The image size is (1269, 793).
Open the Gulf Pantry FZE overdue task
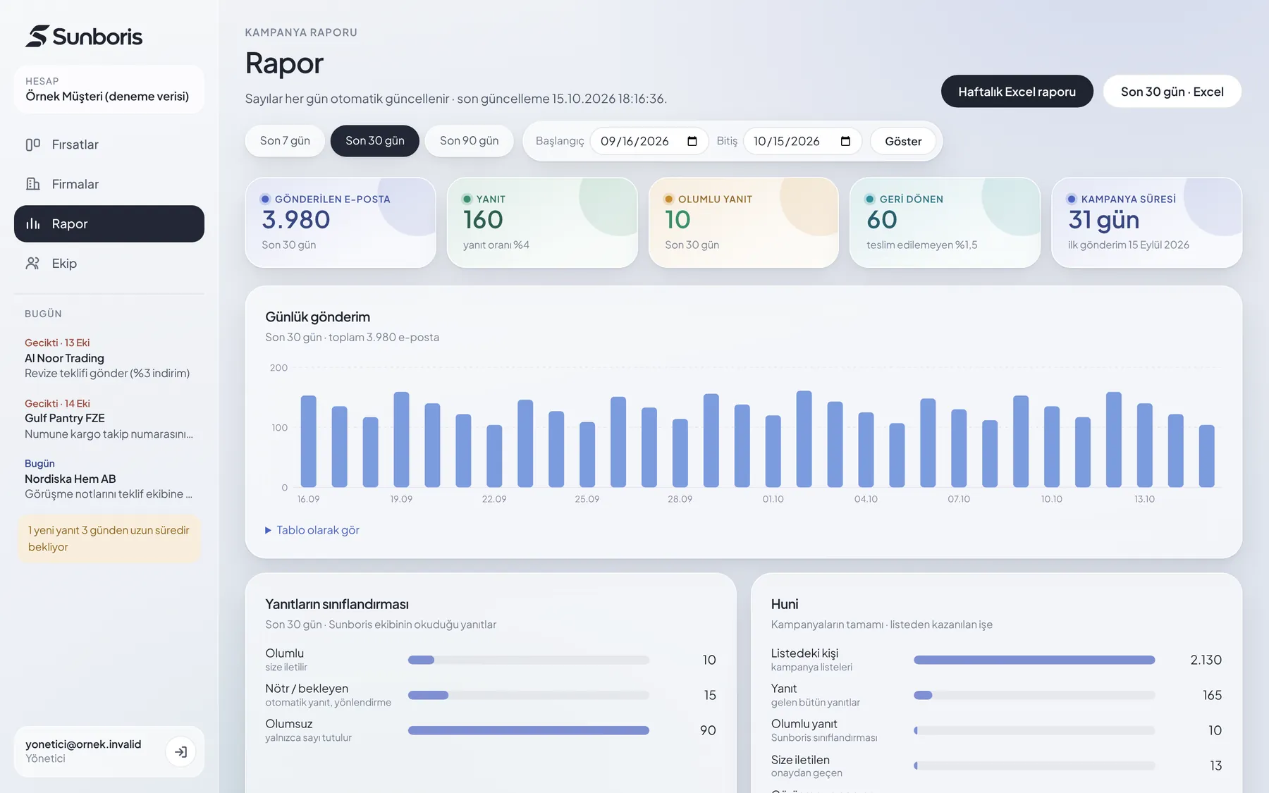[x=109, y=419]
